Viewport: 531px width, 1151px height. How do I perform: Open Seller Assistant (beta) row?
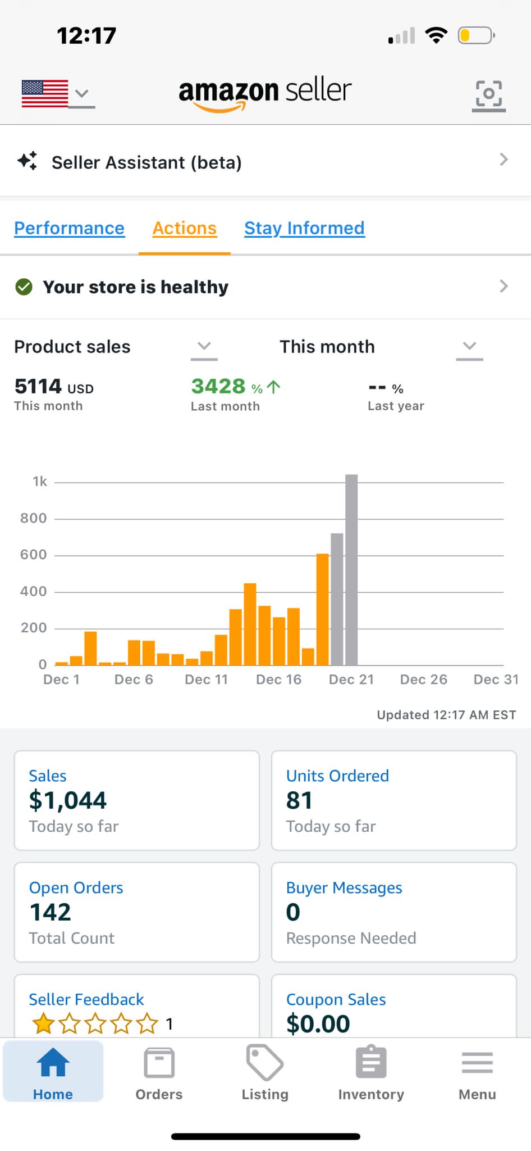point(265,161)
